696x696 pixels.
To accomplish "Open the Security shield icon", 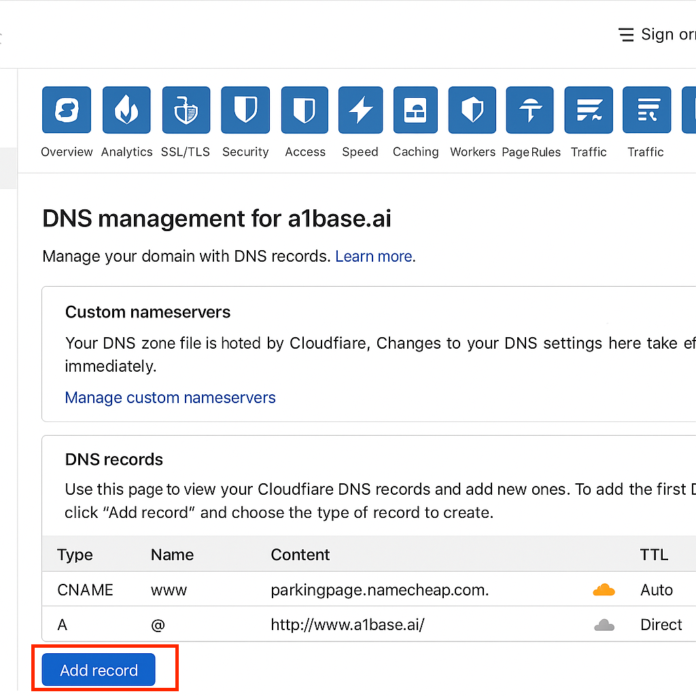I will [x=245, y=109].
